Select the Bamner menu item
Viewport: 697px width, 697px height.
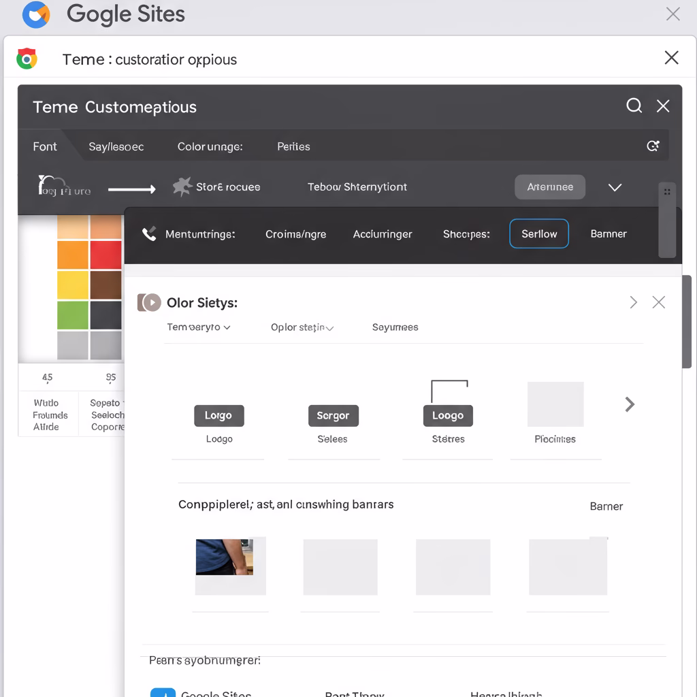click(x=608, y=234)
